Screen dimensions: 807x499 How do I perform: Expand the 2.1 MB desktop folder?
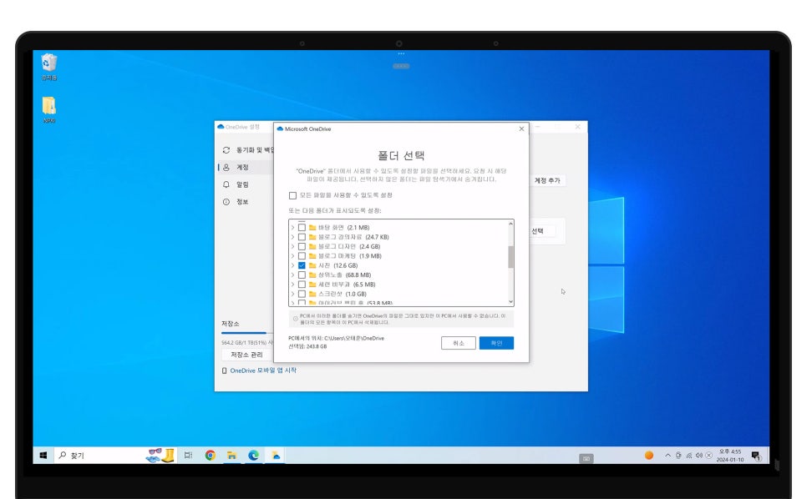tap(293, 227)
